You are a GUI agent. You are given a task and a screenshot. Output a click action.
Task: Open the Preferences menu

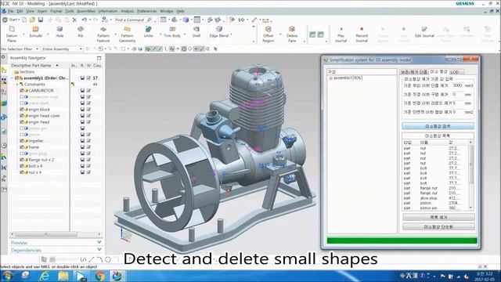point(146,11)
